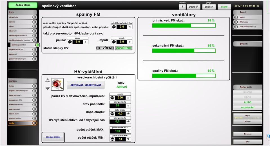Click the pomalejší down arrow beside fan icon
The height and width of the screenshot is (146, 270).
coord(47,89)
